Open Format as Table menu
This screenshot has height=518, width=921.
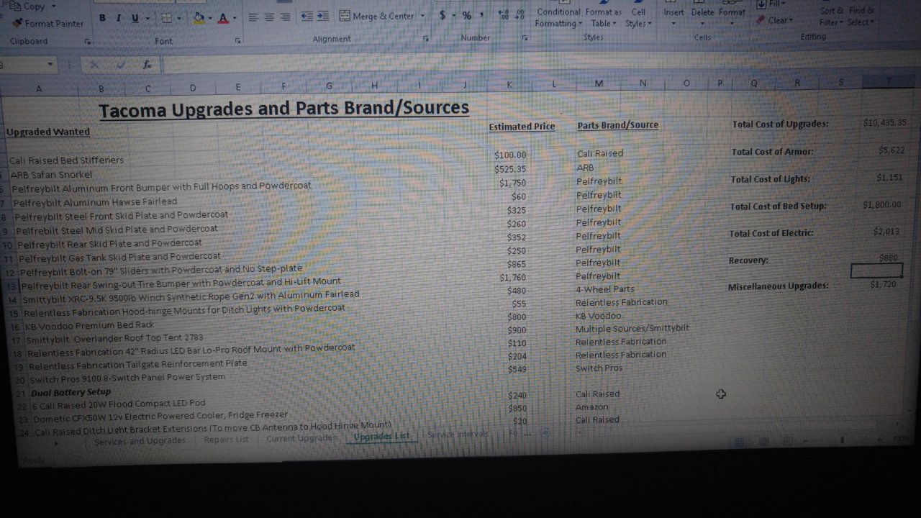[x=603, y=17]
